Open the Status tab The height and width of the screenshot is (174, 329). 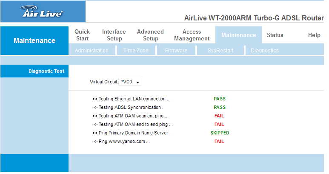pos(275,35)
